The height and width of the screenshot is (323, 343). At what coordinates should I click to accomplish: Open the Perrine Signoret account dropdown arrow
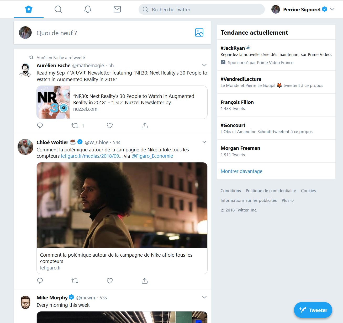coord(332,9)
